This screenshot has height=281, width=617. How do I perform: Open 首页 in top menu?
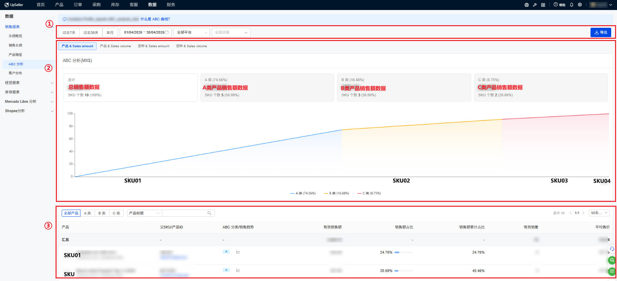pos(41,5)
